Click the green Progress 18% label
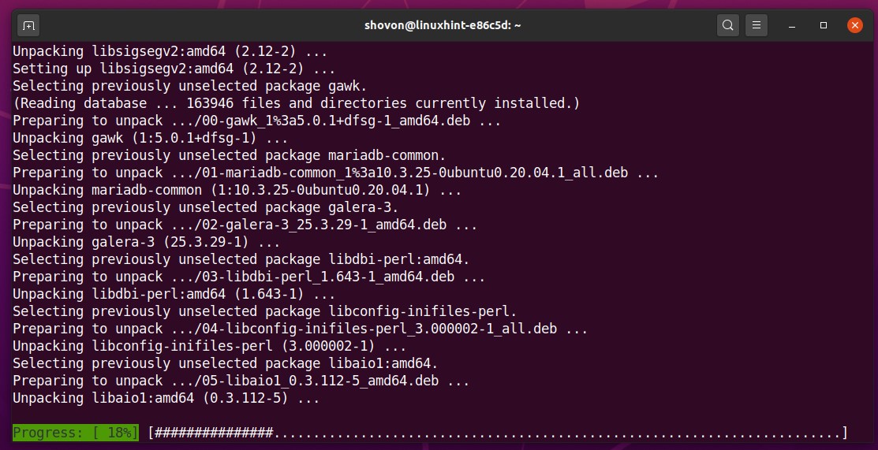Screen dimensions: 878x450 [76, 433]
